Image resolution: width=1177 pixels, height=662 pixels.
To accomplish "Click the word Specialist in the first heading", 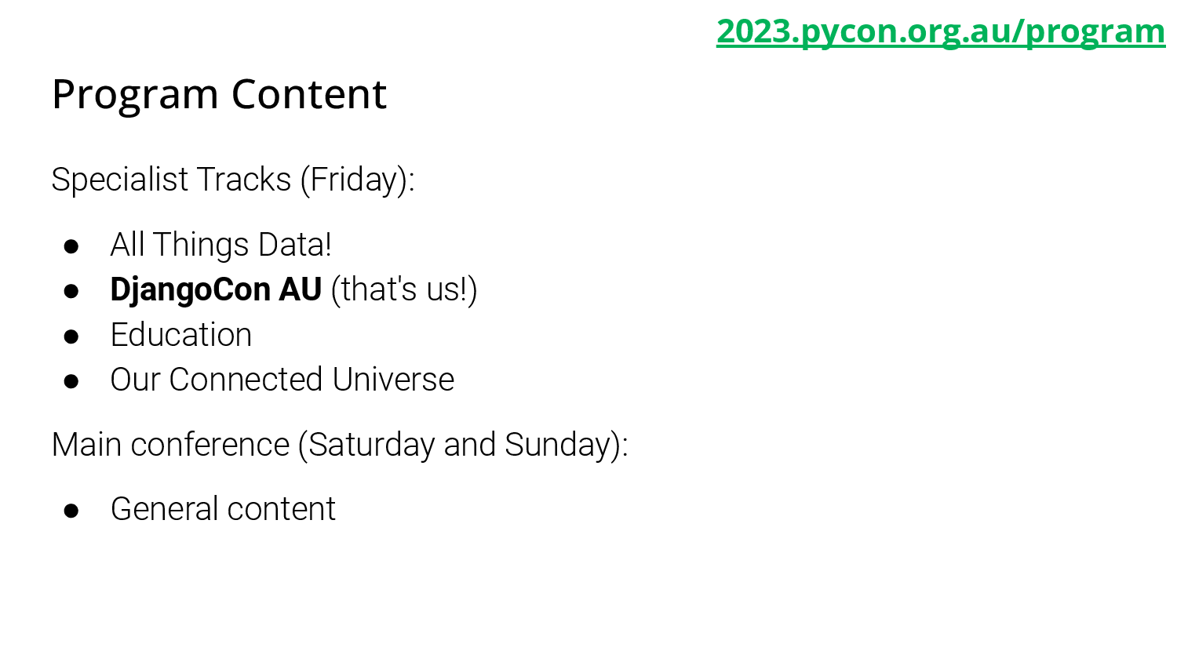I will click(x=119, y=180).
